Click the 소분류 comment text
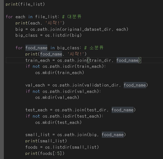 click(x=96, y=48)
